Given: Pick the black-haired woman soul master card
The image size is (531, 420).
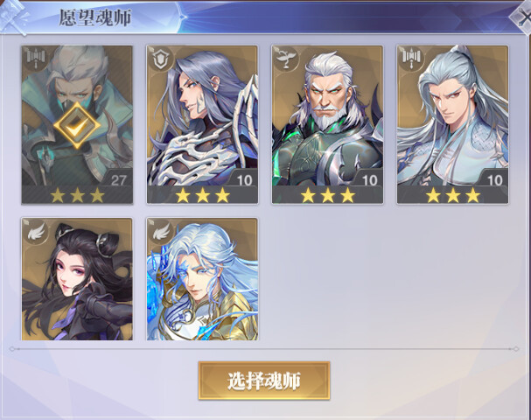Looking at the screenshot, I should (x=77, y=279).
